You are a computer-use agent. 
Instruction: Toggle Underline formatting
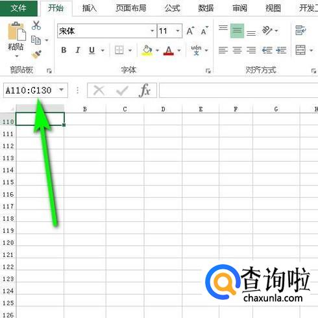[92, 51]
